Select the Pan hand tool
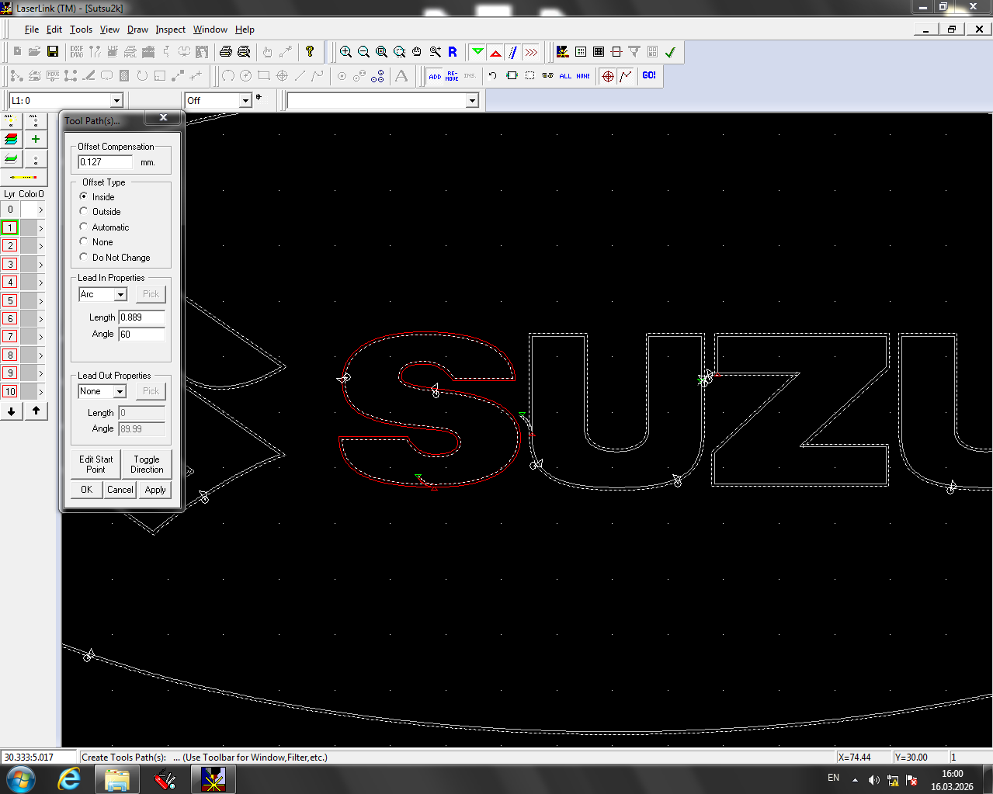993x794 pixels. [x=417, y=52]
